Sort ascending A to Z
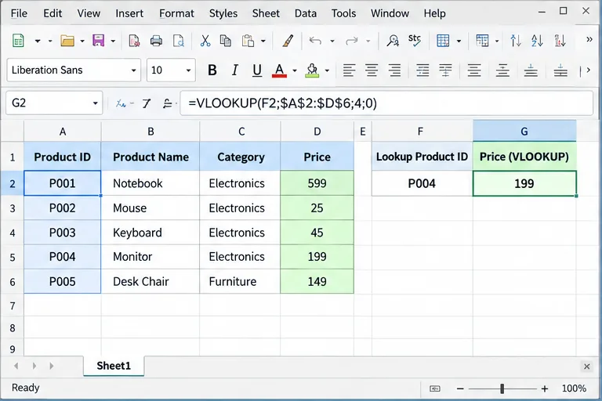 (537, 40)
